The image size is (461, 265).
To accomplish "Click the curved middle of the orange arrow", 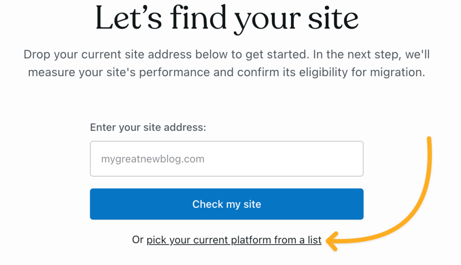I will [412, 212].
